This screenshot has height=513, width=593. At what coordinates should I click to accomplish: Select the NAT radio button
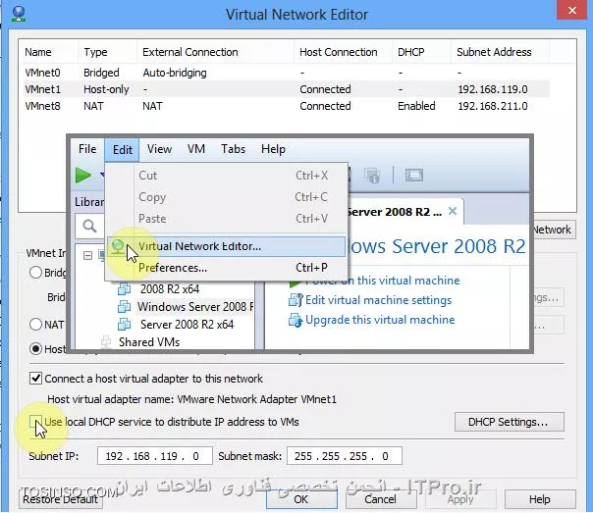35,325
